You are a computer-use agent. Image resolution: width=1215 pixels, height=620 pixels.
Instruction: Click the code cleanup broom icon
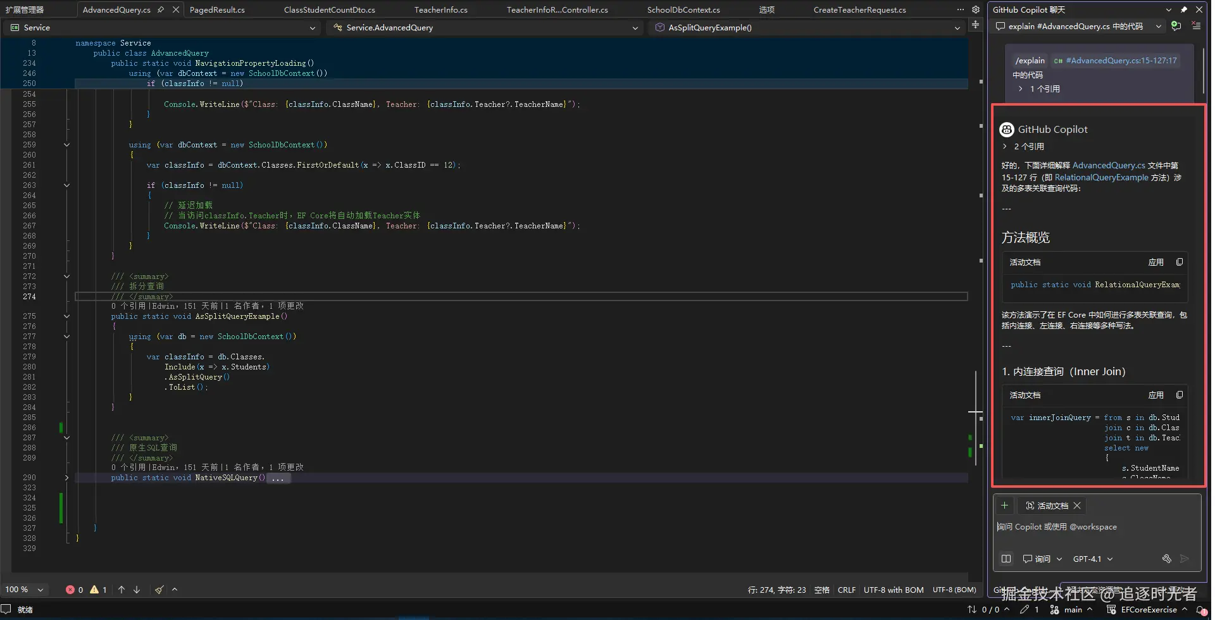click(x=159, y=590)
